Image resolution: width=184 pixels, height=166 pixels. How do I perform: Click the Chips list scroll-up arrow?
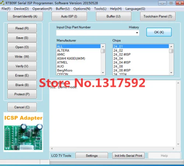coord(171,47)
